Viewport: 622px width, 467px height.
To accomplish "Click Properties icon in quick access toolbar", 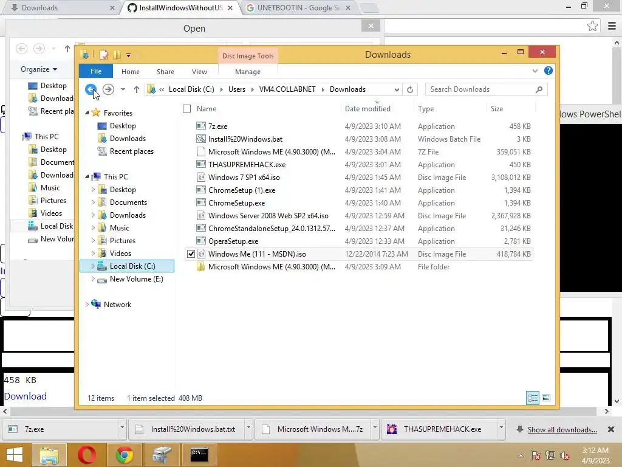I will 103,55.
